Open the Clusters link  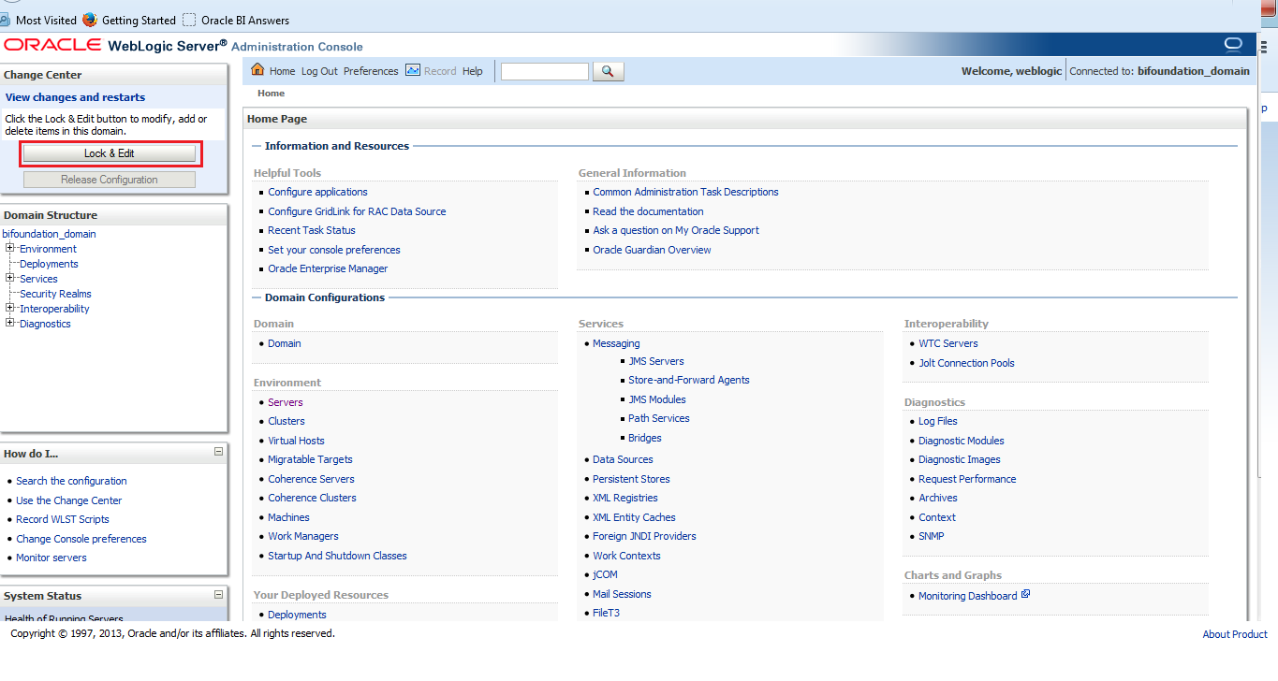click(x=286, y=421)
